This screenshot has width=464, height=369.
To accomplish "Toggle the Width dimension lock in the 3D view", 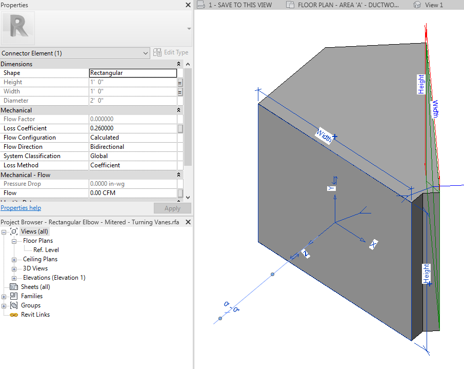I will pyautogui.click(x=336, y=137).
